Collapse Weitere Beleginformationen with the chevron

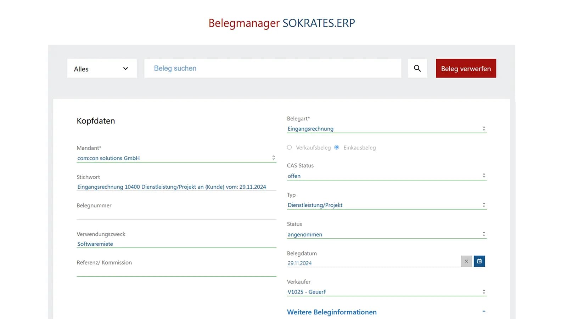point(484,312)
